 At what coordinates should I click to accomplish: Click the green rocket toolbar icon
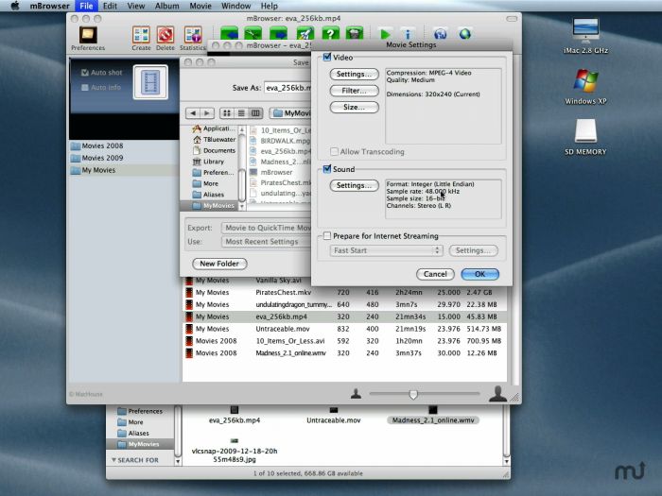tap(305, 33)
